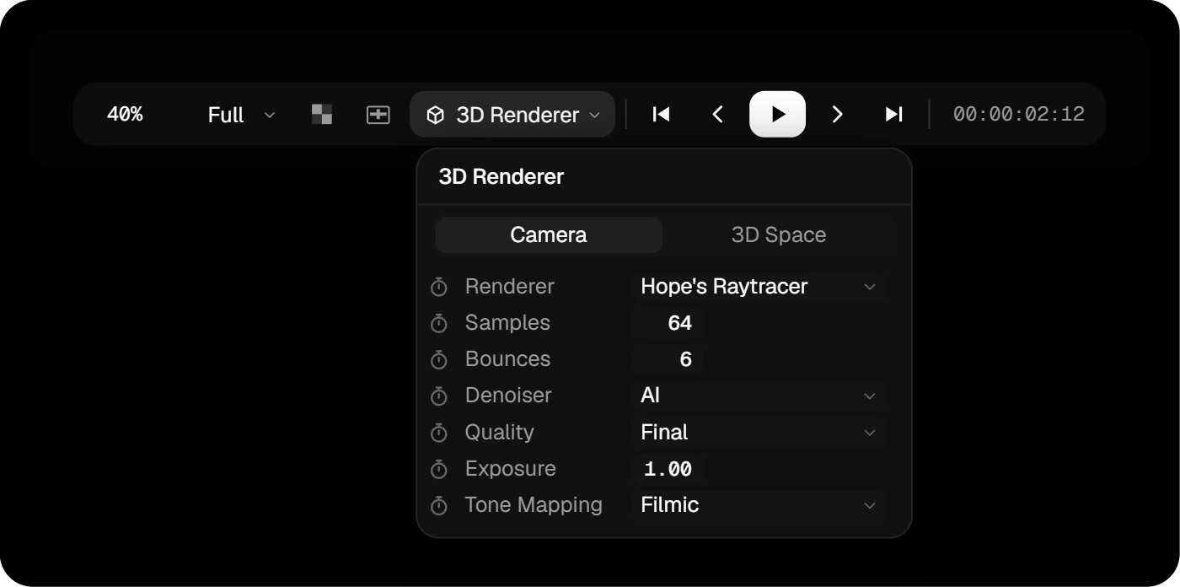The height and width of the screenshot is (587, 1180).
Task: Click the Denoiser property label
Action: pyautogui.click(x=508, y=396)
